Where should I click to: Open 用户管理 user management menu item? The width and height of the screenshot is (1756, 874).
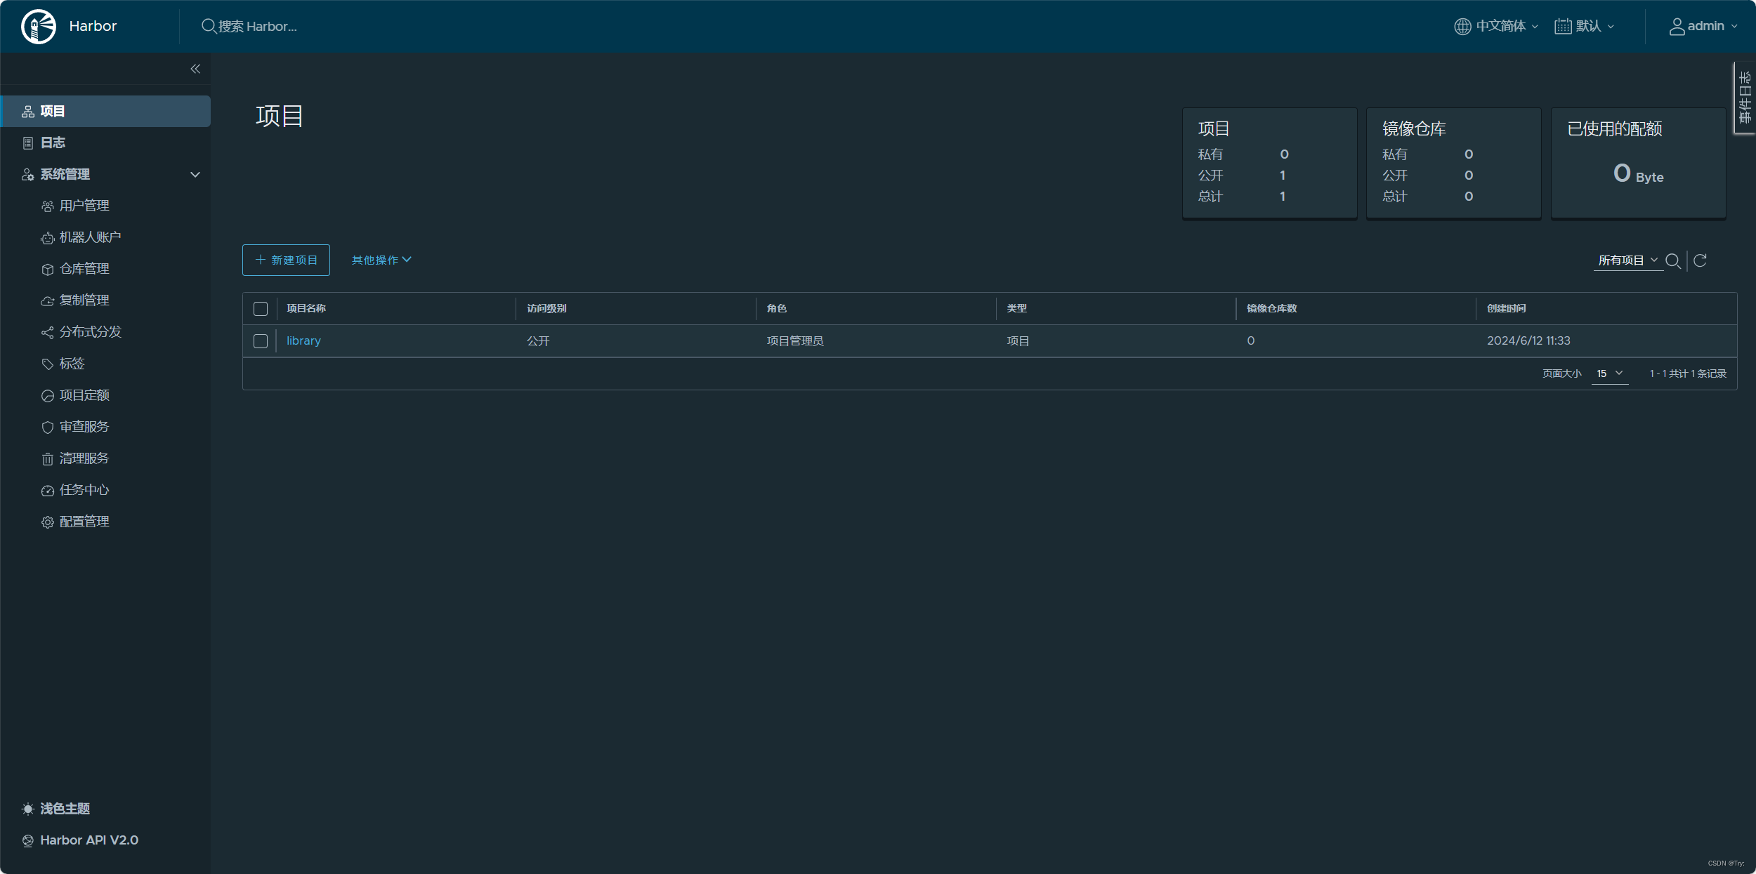coord(84,206)
